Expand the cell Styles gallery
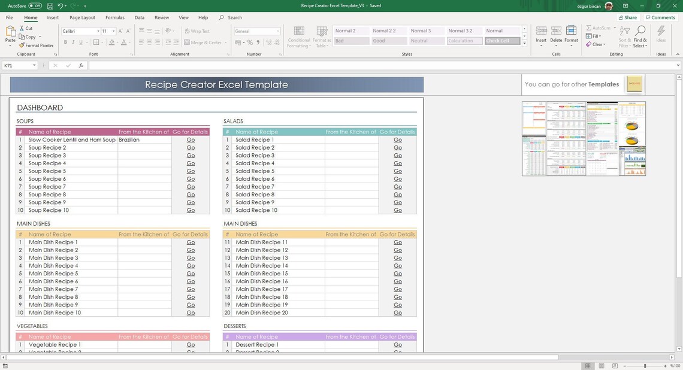 click(x=524, y=43)
